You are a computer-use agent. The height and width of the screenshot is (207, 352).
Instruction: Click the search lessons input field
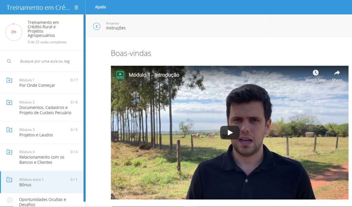(45, 61)
